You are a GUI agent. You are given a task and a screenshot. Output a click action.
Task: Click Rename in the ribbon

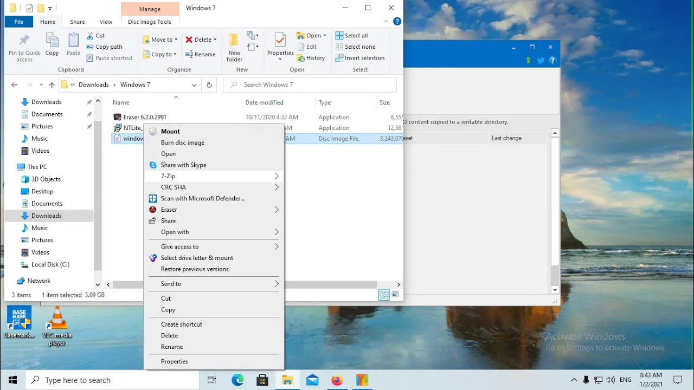(200, 54)
